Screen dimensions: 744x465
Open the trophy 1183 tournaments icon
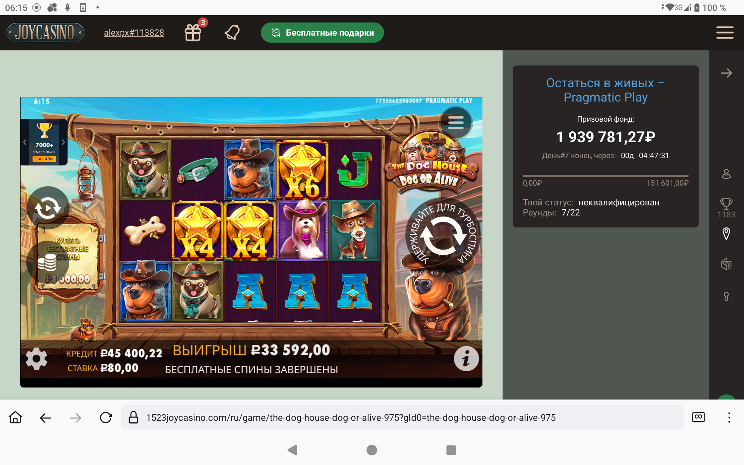coord(726,208)
